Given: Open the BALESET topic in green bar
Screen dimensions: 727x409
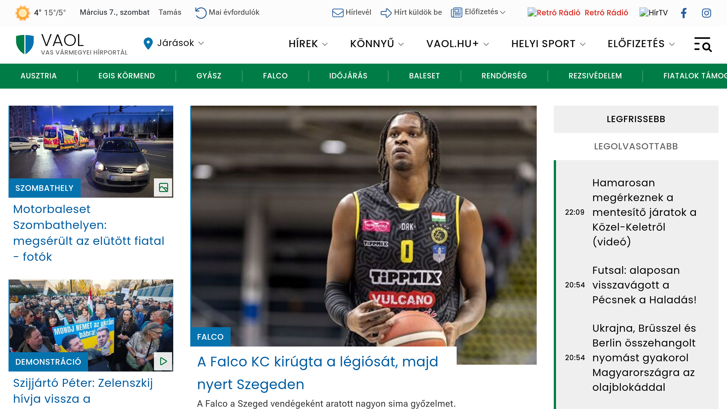Looking at the screenshot, I should point(424,76).
